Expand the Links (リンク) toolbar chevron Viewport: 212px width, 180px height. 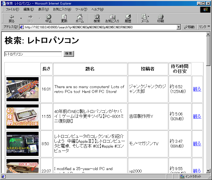point(209,26)
